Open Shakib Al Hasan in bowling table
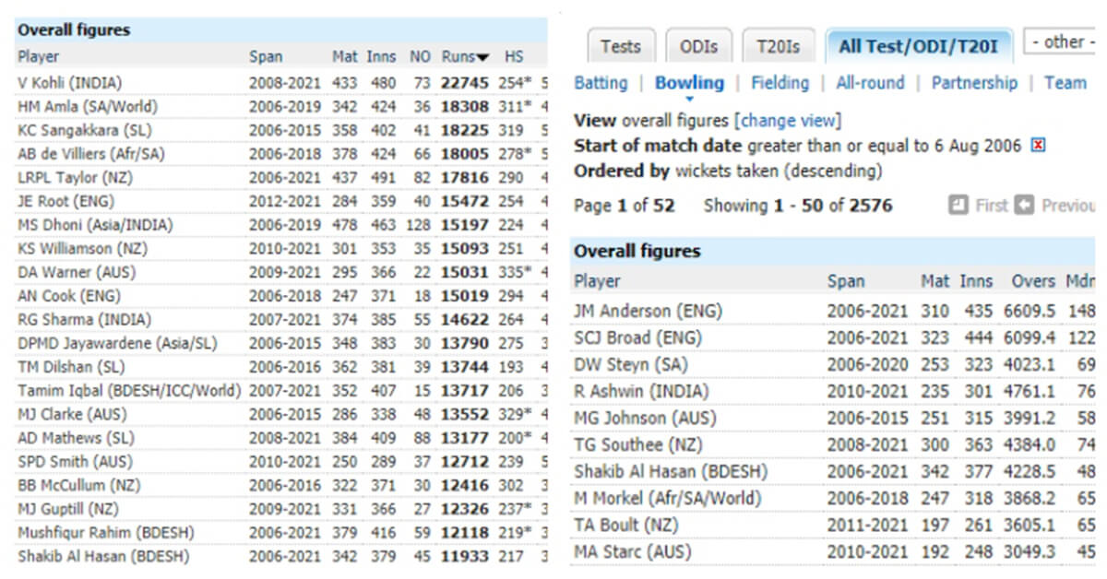Viewport: 1107px width, 579px height. (x=658, y=472)
